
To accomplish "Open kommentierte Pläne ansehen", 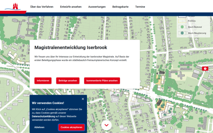I will 102,81.
